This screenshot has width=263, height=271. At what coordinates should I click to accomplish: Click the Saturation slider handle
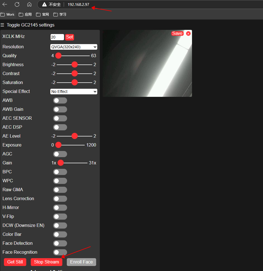point(75,82)
